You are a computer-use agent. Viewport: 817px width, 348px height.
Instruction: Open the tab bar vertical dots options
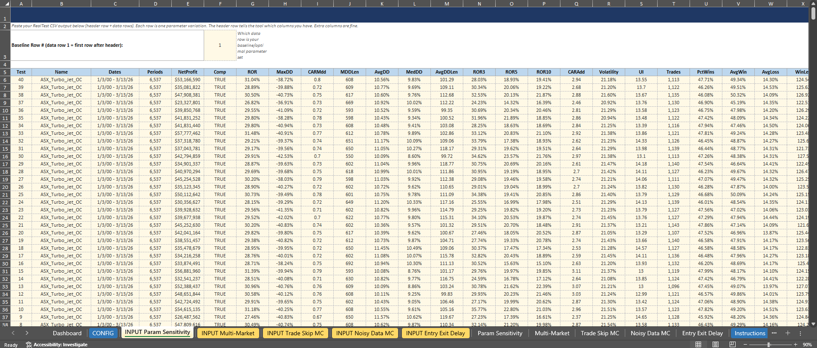click(800, 333)
